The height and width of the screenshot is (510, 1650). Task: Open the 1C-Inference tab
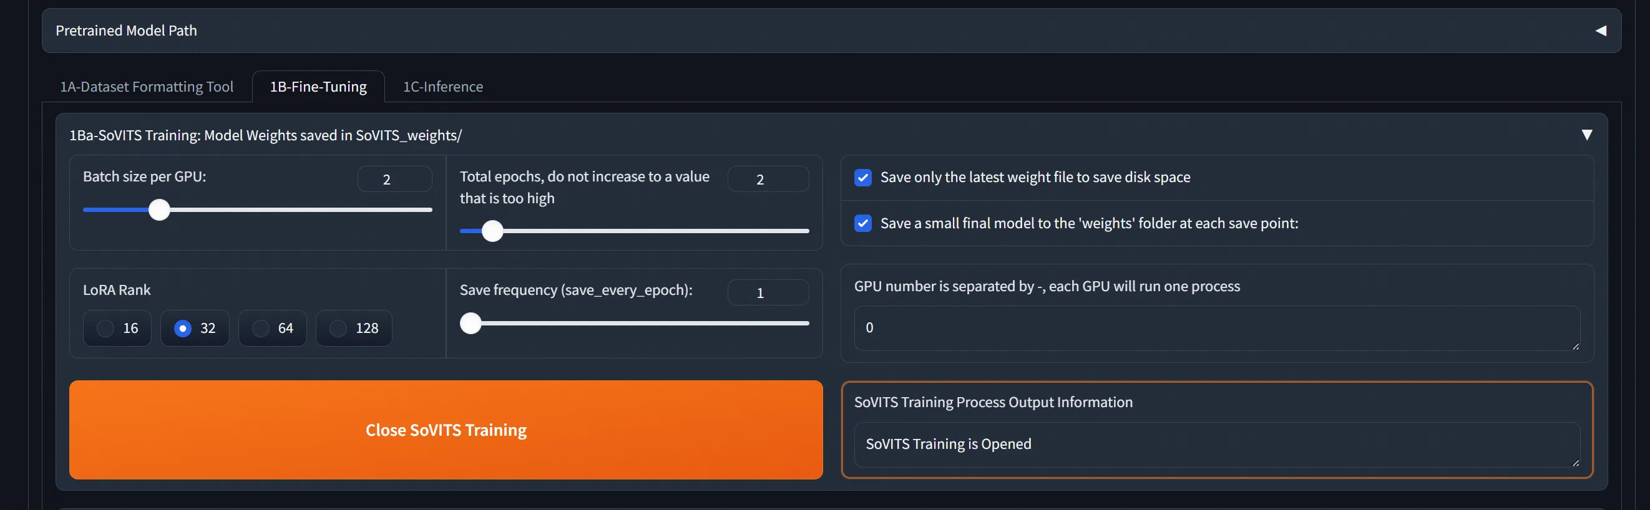pos(442,87)
